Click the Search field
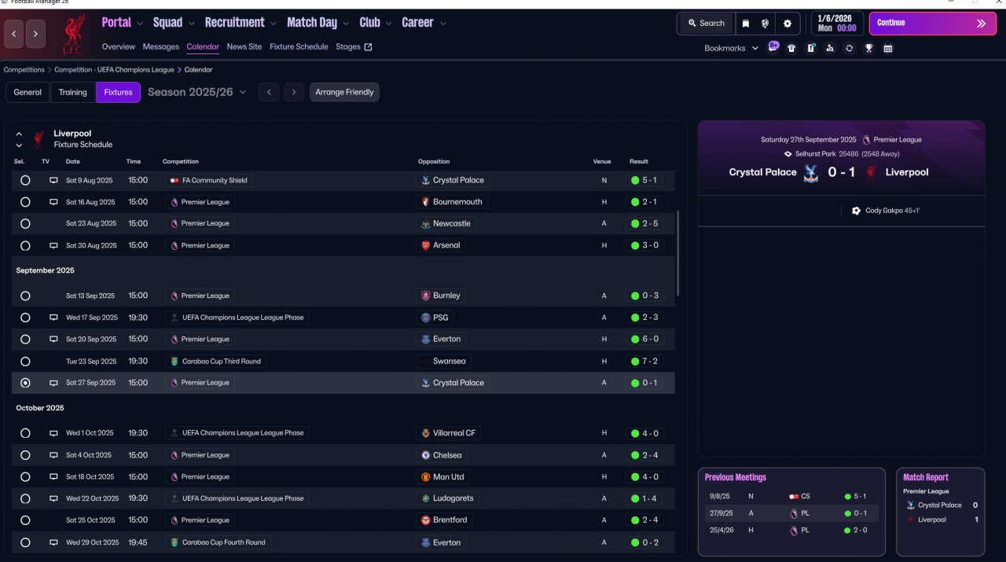1006x562 pixels. coord(706,24)
